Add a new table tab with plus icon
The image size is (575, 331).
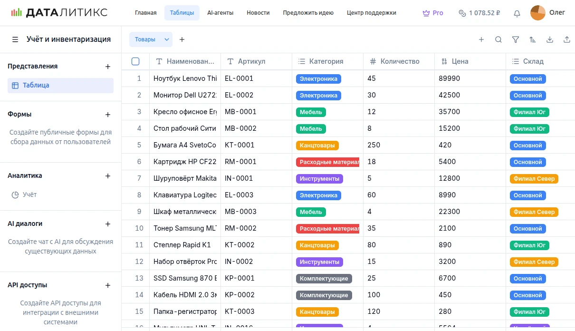[182, 39]
